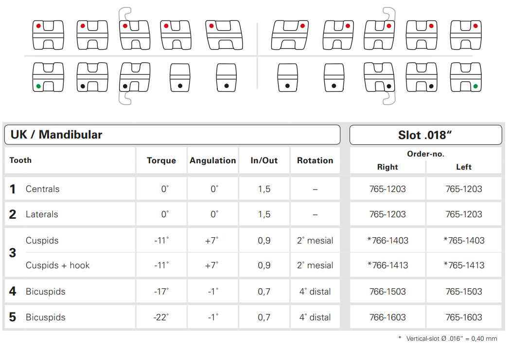510x349 pixels.
Task: Select the "UK / Mandibular" heading
Action: pos(56,135)
